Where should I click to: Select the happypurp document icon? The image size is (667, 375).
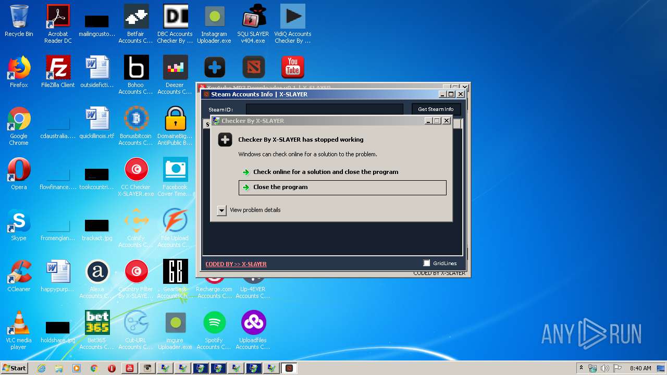(58, 276)
